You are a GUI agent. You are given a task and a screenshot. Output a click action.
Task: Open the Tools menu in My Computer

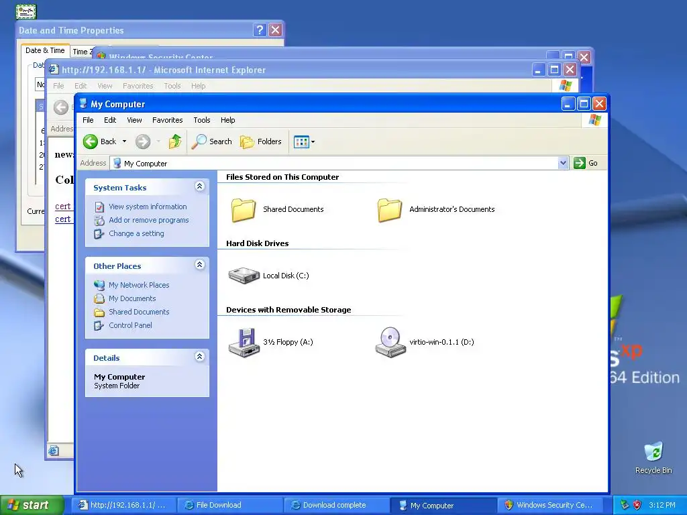pos(202,120)
